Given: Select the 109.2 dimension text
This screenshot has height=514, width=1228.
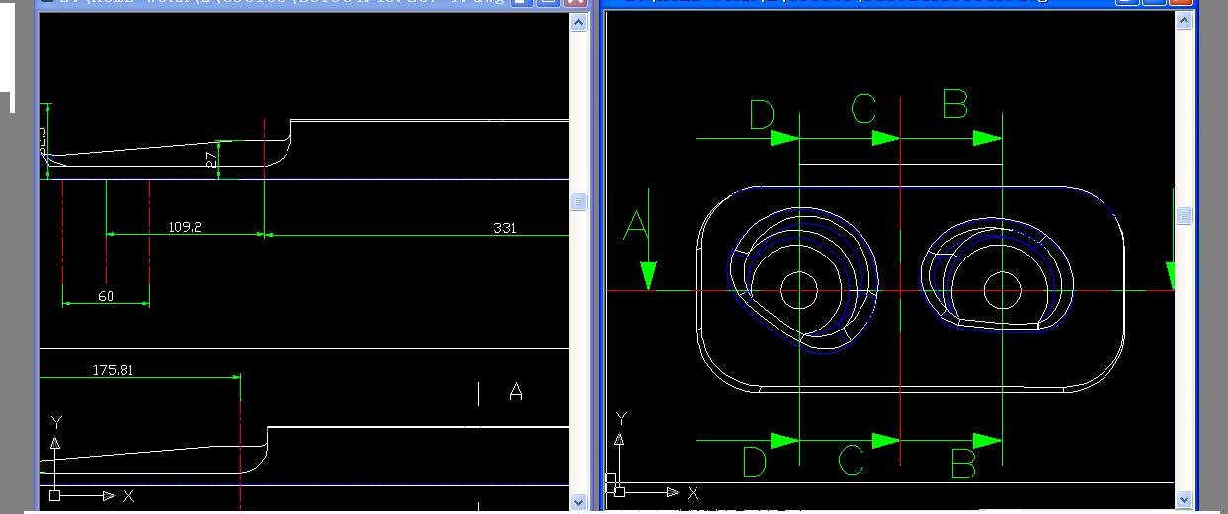Looking at the screenshot, I should (x=185, y=227).
